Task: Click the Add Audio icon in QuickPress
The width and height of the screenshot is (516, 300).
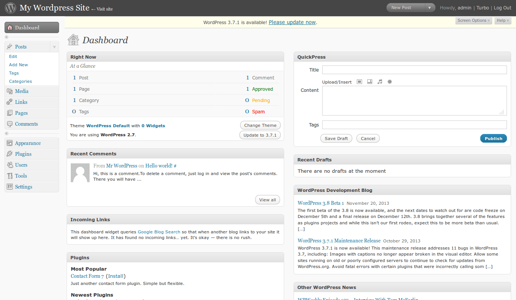Action: click(380, 82)
